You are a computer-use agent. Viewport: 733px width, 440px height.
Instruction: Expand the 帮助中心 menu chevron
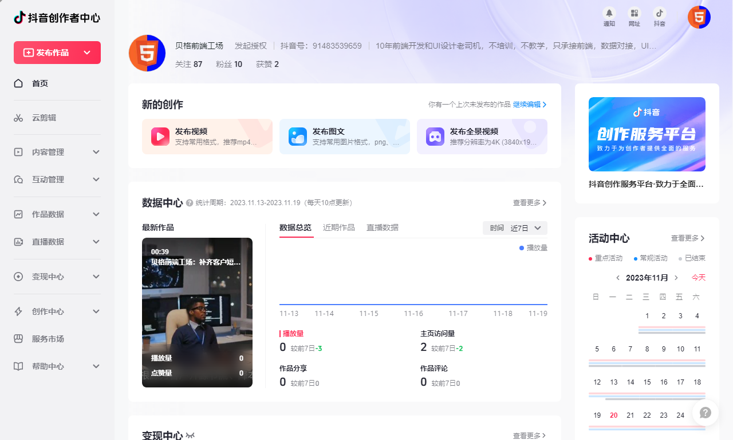96,366
